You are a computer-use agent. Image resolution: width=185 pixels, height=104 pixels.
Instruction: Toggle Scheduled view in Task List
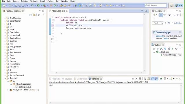coord(164,15)
